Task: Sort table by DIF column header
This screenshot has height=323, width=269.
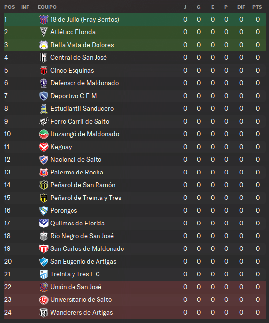Action: click(x=241, y=7)
